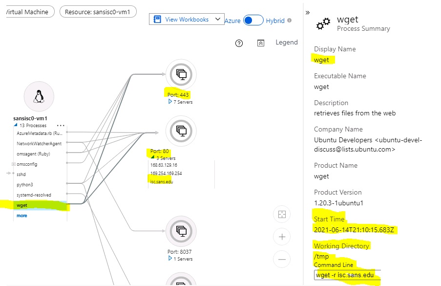This screenshot has width=441, height=286.
Task: Click the Product Version value 1.20.3-1ubuntu1
Action: [338, 203]
